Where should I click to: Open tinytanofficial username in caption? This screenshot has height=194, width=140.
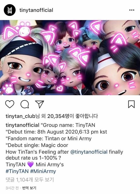coord(22,125)
